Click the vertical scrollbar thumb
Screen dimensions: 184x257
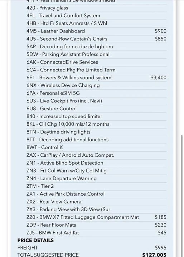(182, 196)
